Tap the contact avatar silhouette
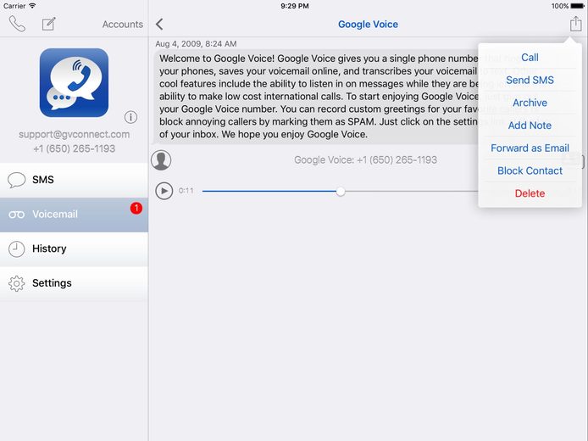The image size is (588, 441). 161,160
